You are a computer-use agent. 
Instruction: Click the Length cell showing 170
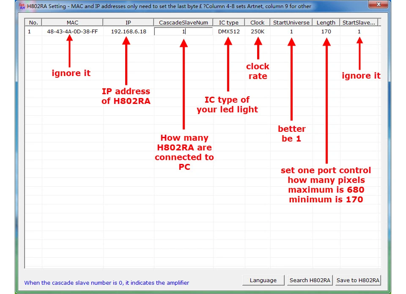coord(326,32)
